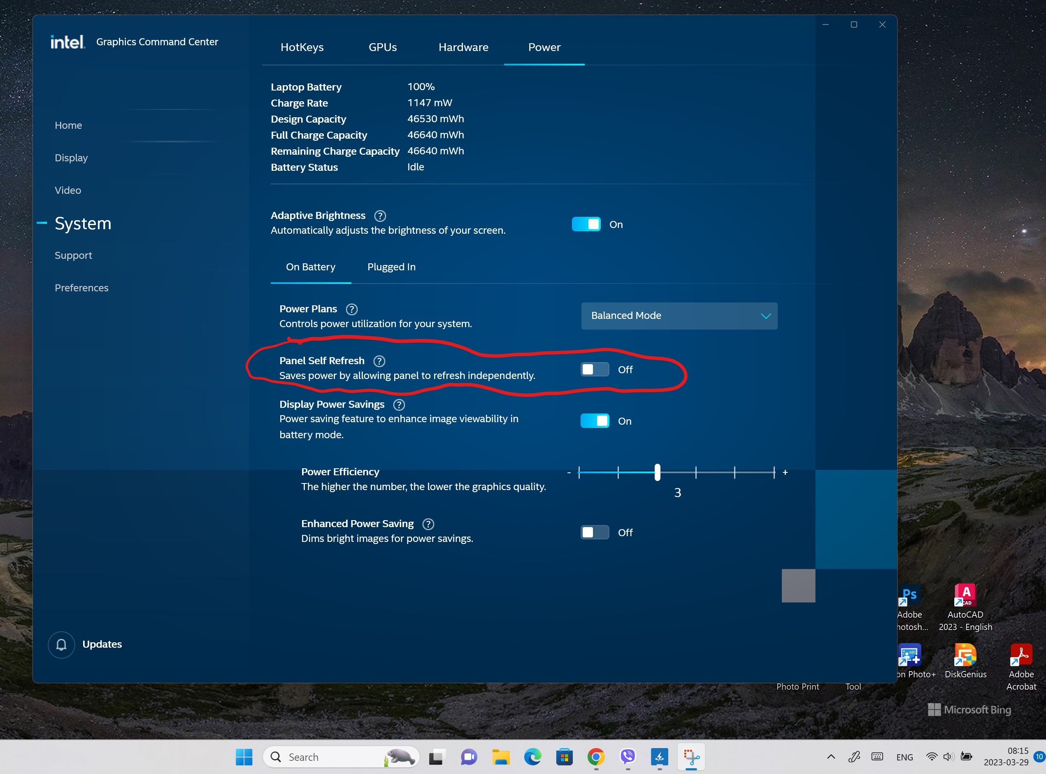Switch to the Hardware tab

point(463,47)
